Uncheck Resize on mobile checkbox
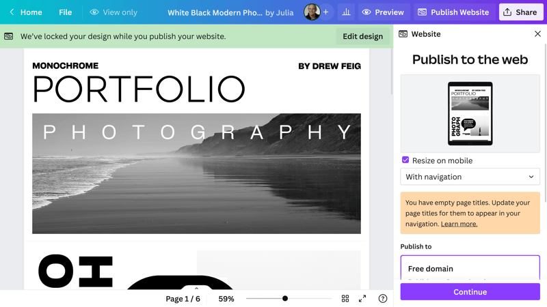This screenshot has height=307, width=547. pos(405,160)
